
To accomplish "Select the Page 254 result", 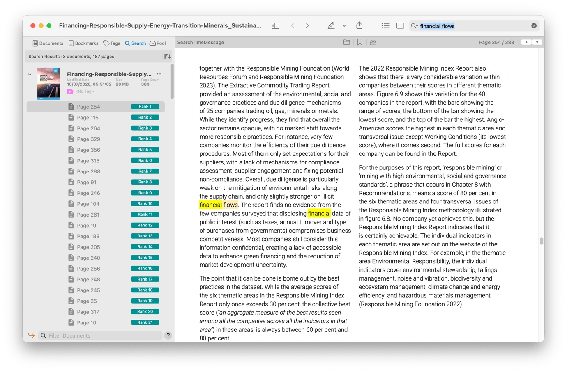I will coord(96,107).
